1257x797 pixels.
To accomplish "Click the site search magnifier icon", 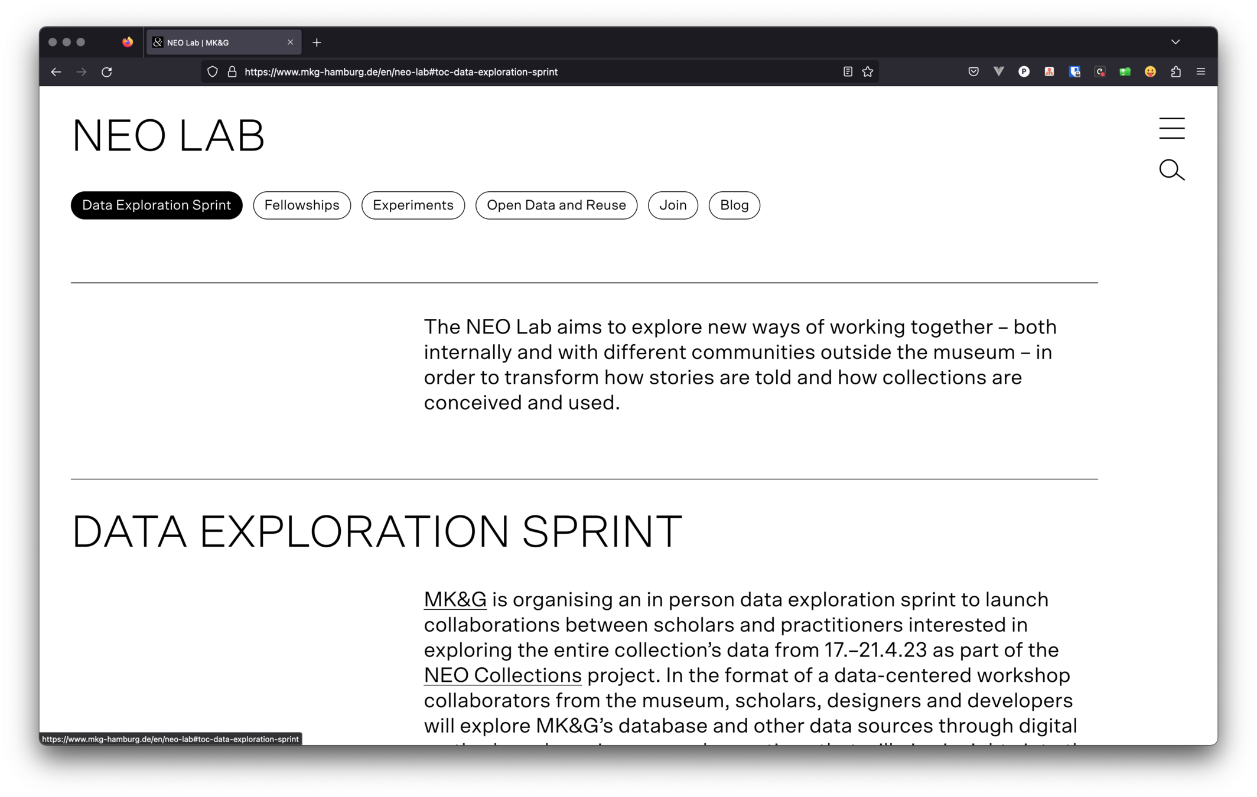I will 1171,170.
